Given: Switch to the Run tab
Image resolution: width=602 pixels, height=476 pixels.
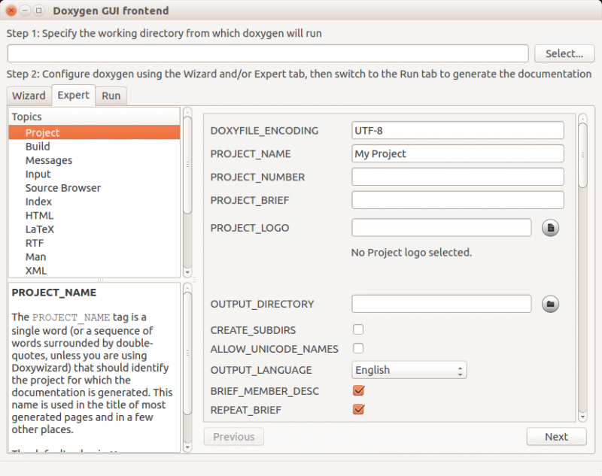Looking at the screenshot, I should click(x=111, y=96).
